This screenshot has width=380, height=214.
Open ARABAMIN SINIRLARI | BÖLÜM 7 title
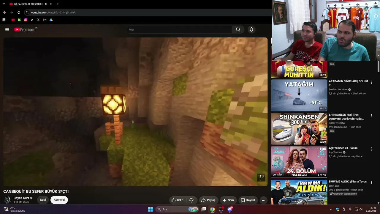[348, 83]
